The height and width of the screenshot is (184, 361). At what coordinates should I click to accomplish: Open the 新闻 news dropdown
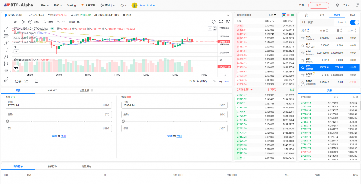point(58,5)
